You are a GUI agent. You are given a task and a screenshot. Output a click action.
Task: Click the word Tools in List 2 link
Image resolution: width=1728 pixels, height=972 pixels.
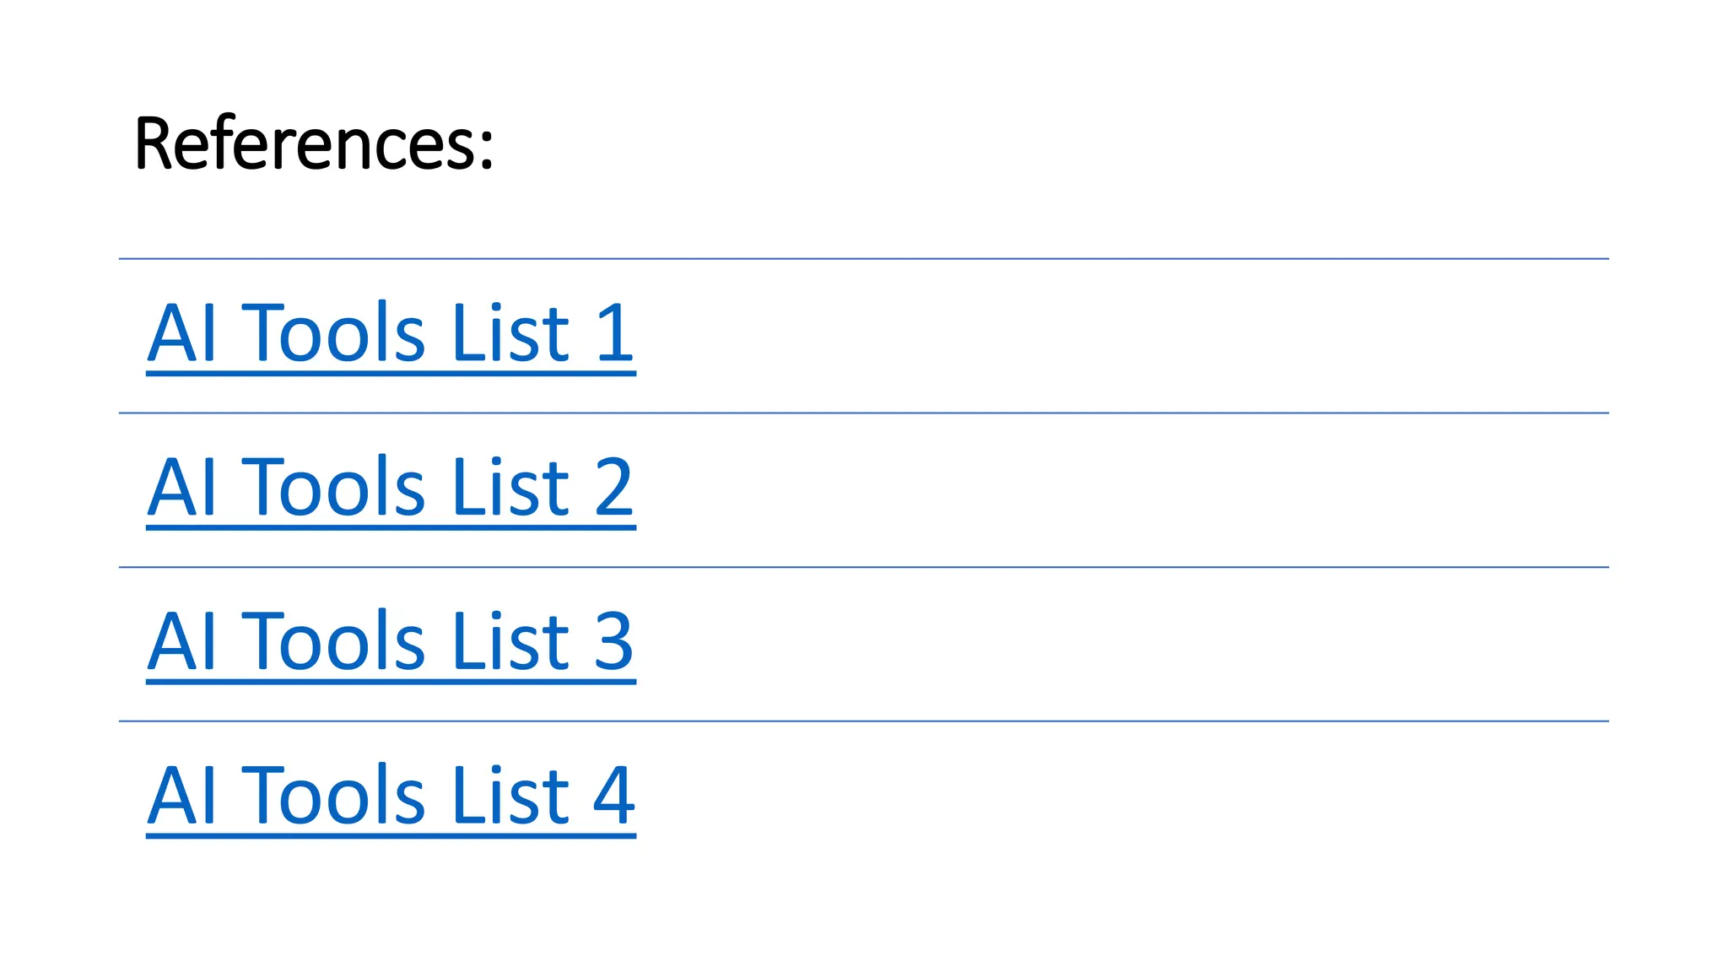coord(333,487)
